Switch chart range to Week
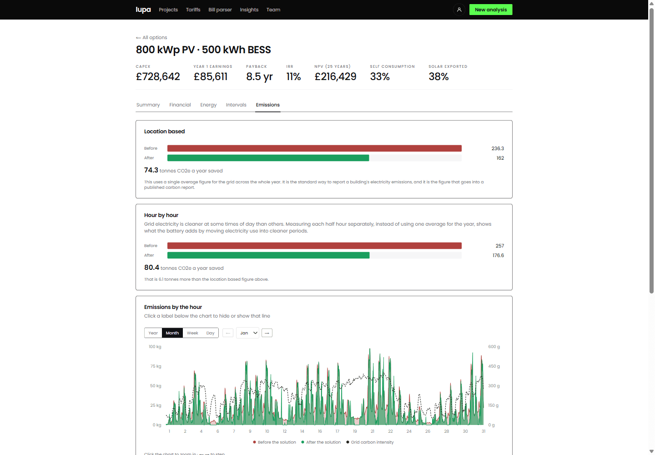Screen dimensions: 655x455 pos(192,333)
